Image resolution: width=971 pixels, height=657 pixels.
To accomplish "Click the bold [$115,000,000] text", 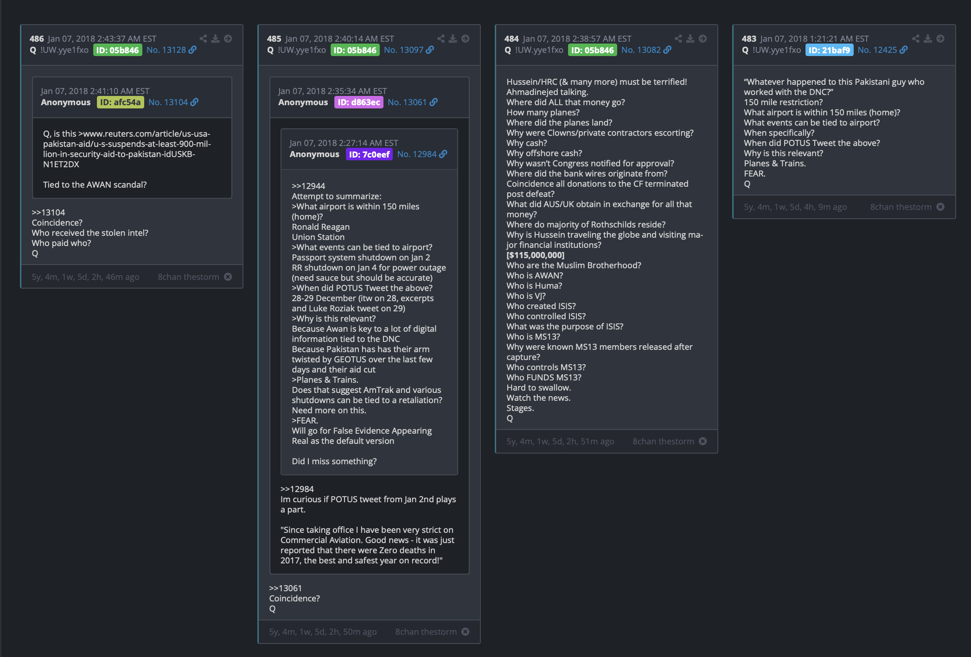I will [536, 255].
